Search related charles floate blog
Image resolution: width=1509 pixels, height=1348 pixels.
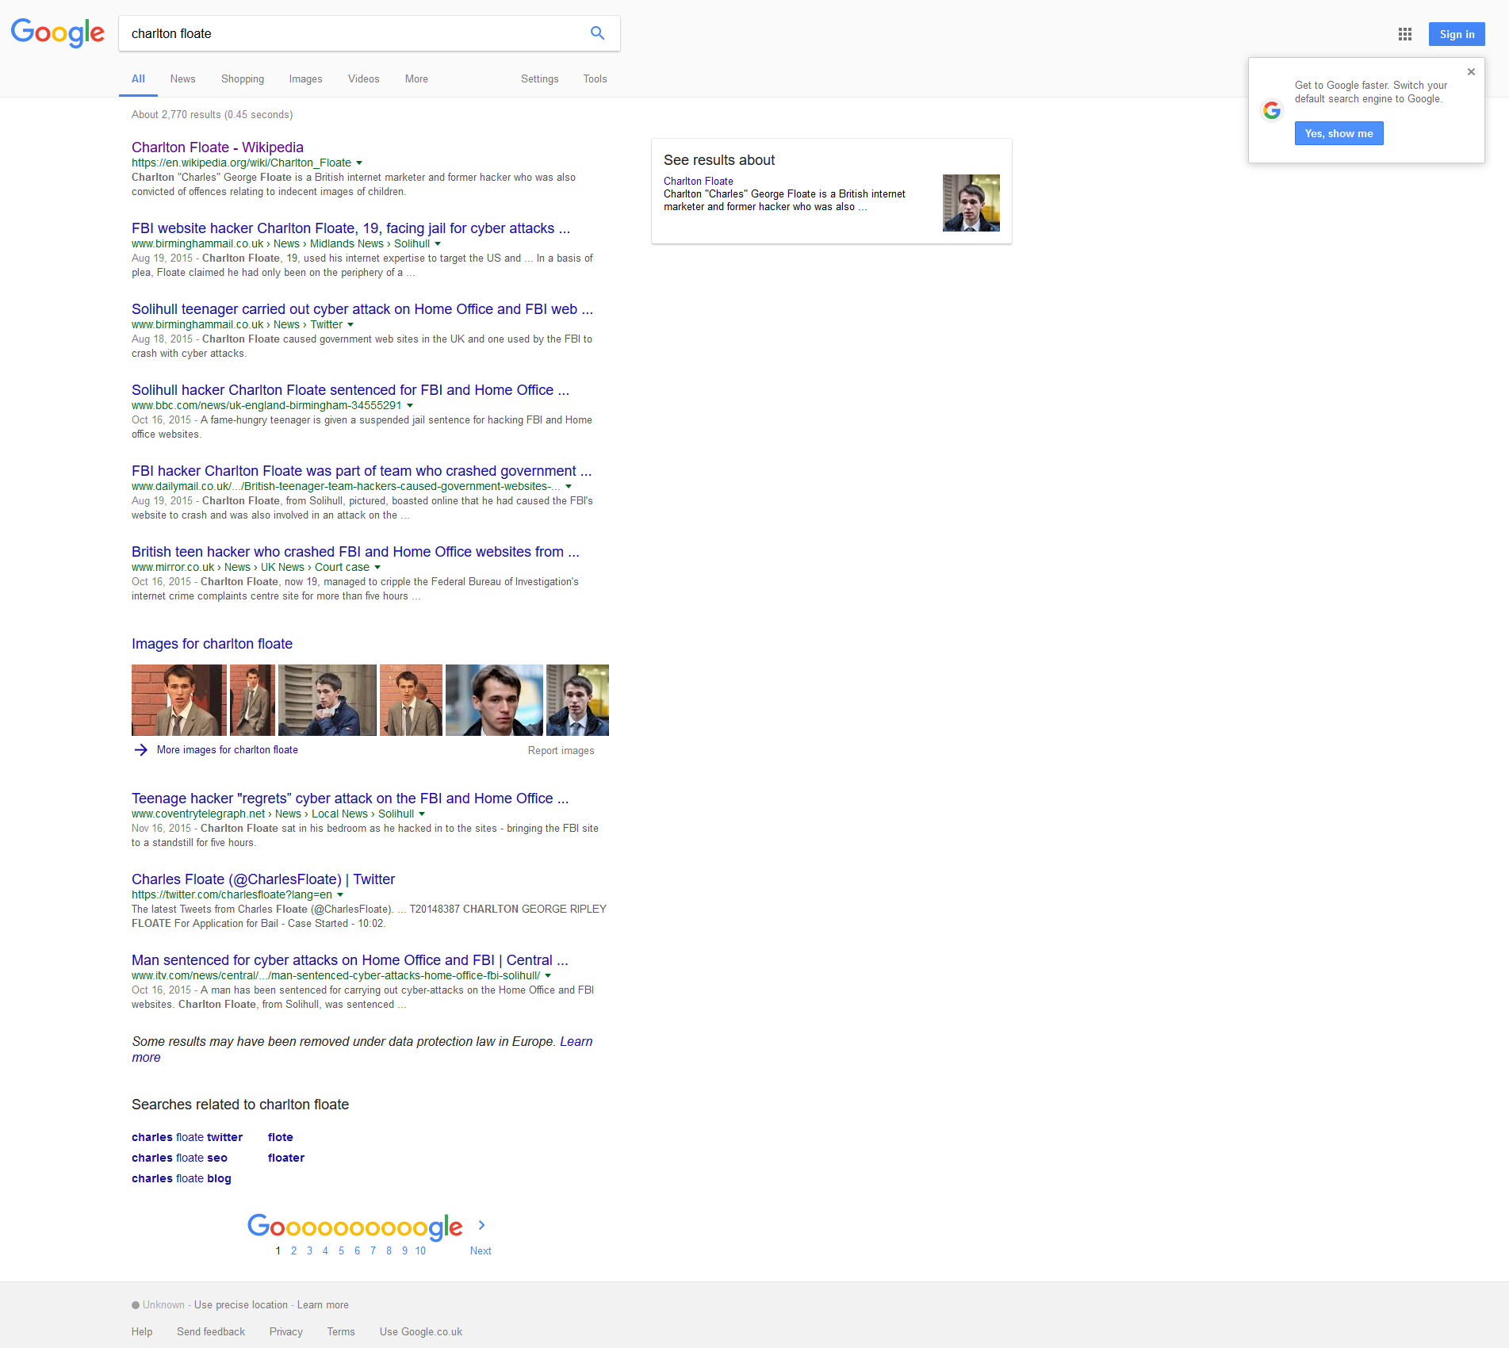182,1178
